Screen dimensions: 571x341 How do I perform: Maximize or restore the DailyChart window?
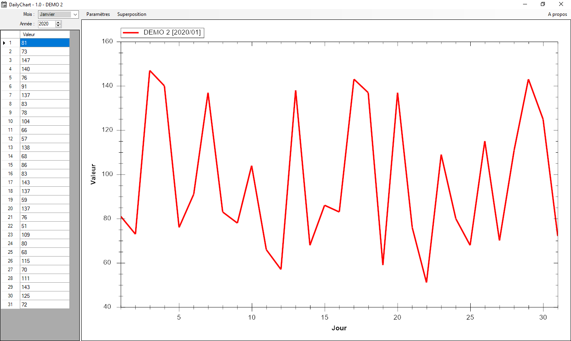tap(543, 4)
